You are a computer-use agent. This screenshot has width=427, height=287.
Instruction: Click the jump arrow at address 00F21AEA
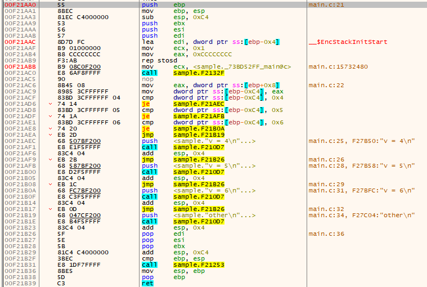point(50,134)
